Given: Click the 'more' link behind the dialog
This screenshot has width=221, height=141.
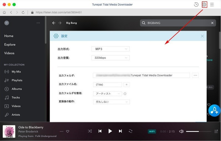Looking at the screenshot, I should click(209, 60).
